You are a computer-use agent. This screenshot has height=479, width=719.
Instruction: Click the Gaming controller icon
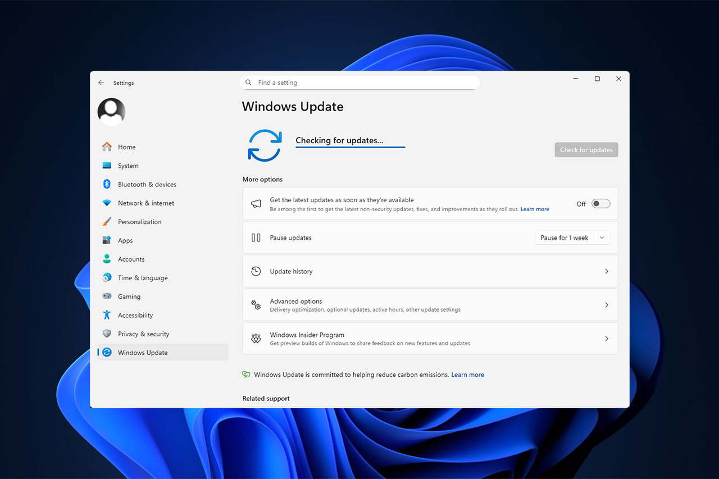[x=107, y=296]
